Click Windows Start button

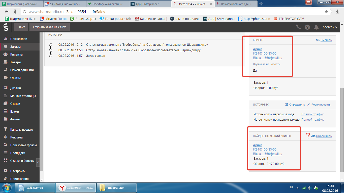[6, 188]
